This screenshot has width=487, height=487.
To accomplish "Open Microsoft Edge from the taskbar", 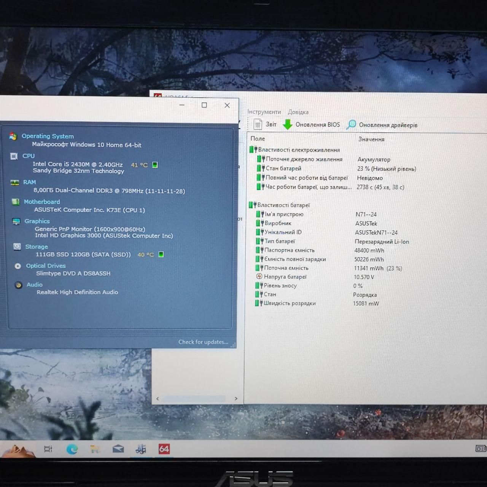I will 72,449.
